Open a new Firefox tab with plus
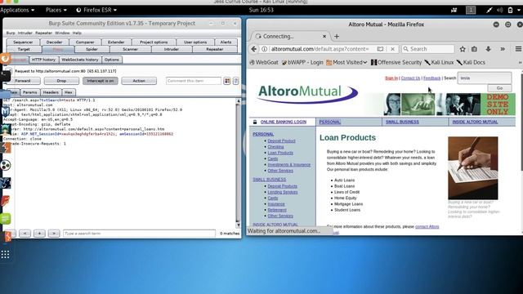 click(337, 36)
